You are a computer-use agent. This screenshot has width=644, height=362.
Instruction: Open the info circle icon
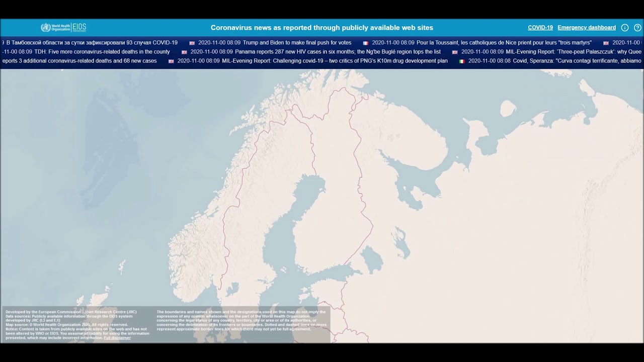pos(625,28)
